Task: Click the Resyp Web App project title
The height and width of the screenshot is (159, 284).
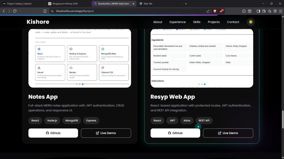Action: coord(173,97)
